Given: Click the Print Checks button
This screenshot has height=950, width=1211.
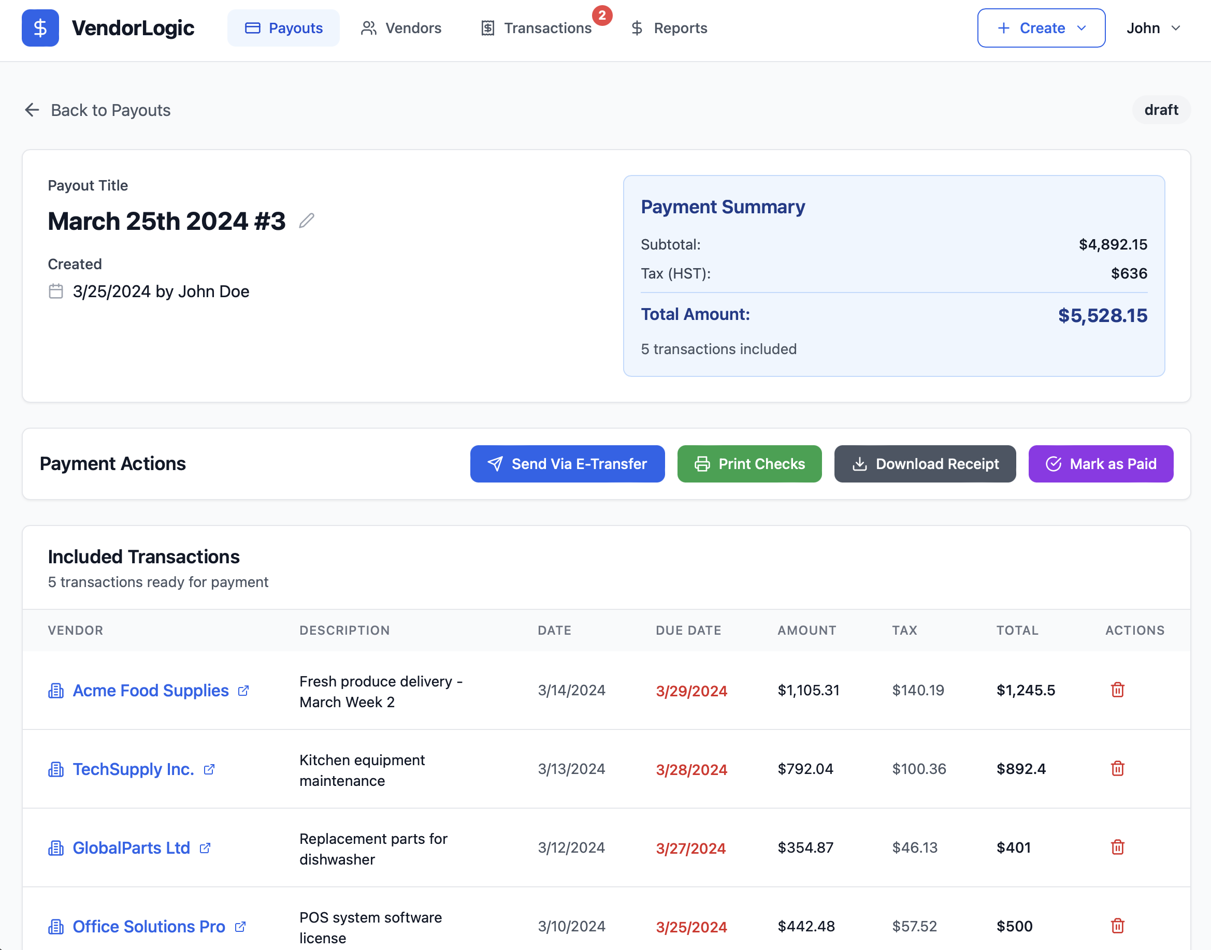Looking at the screenshot, I should [749, 463].
